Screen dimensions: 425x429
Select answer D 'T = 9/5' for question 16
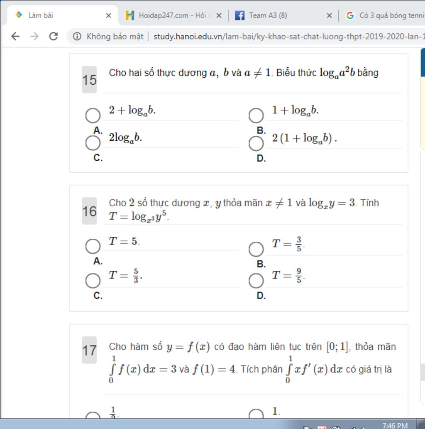pyautogui.click(x=256, y=280)
